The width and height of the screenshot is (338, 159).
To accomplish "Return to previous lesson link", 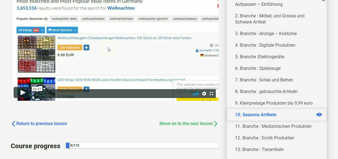I will [x=42, y=124].
